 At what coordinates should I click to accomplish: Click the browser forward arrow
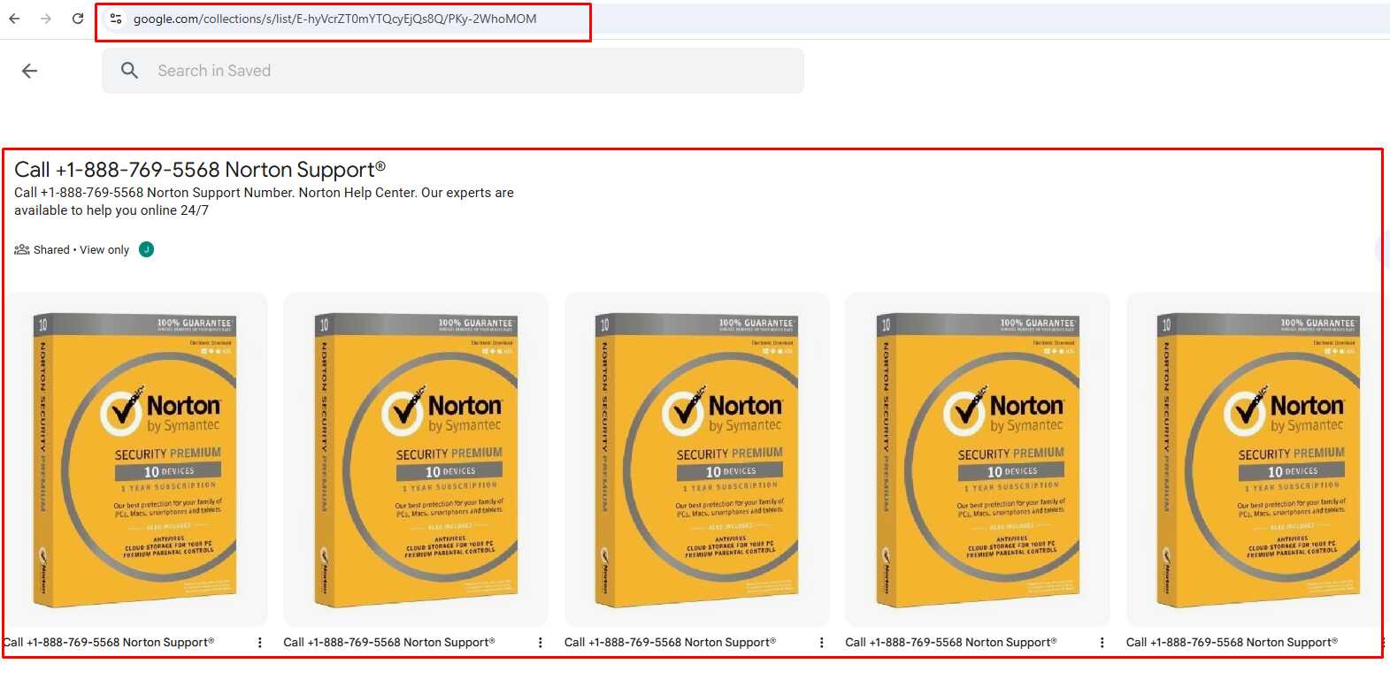tap(46, 19)
